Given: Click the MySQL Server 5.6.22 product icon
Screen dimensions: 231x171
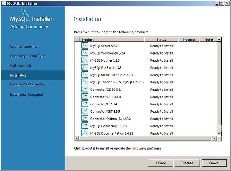Looking at the screenshot, I should pos(85,46).
